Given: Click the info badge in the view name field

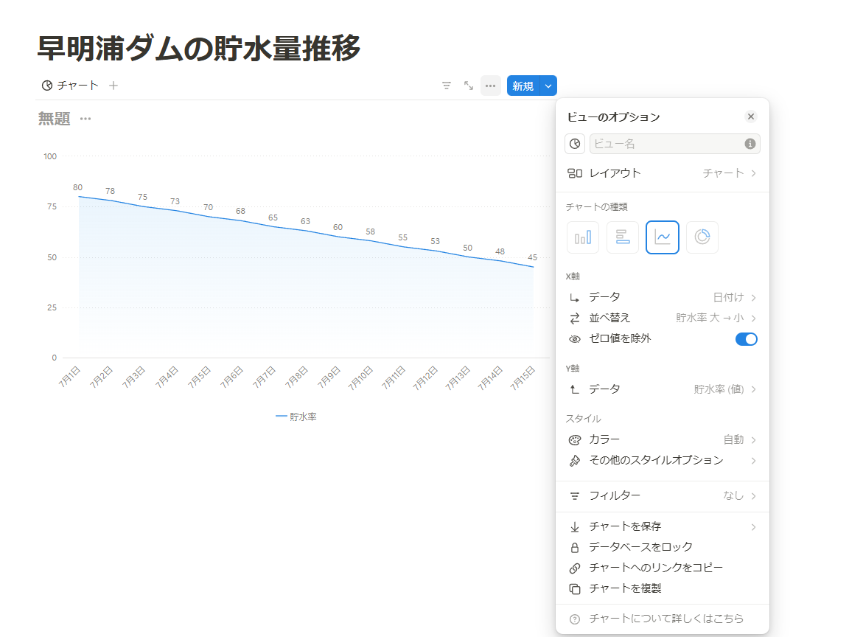Looking at the screenshot, I should pyautogui.click(x=751, y=143).
